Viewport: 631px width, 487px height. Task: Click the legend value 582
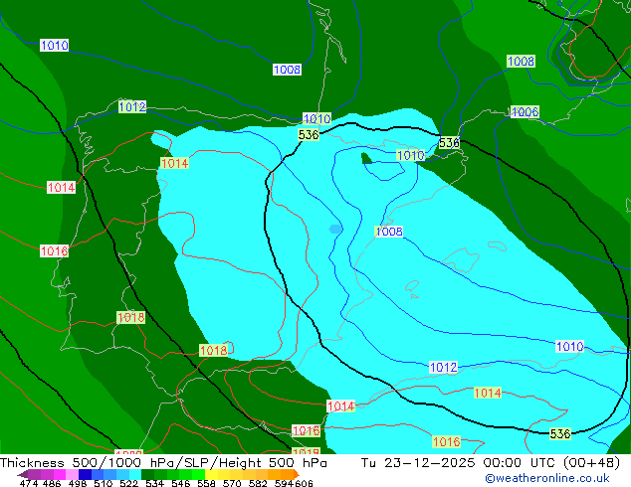pos(258,483)
